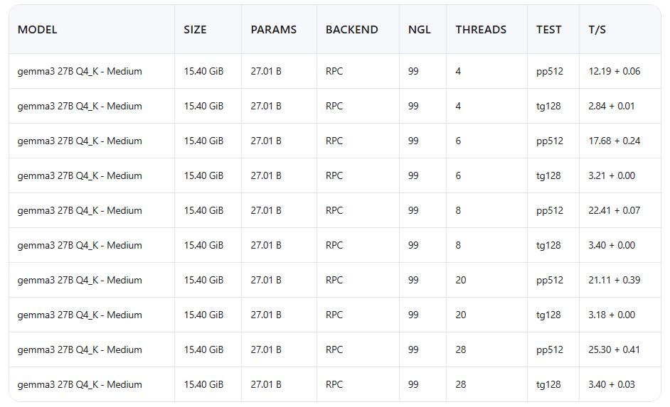Image resolution: width=670 pixels, height=407 pixels.
Task: Select the 2.84 + 0.01 result cell
Action: click(612, 107)
